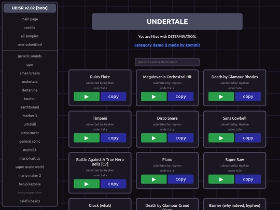Select the pizza tower category

click(30, 133)
